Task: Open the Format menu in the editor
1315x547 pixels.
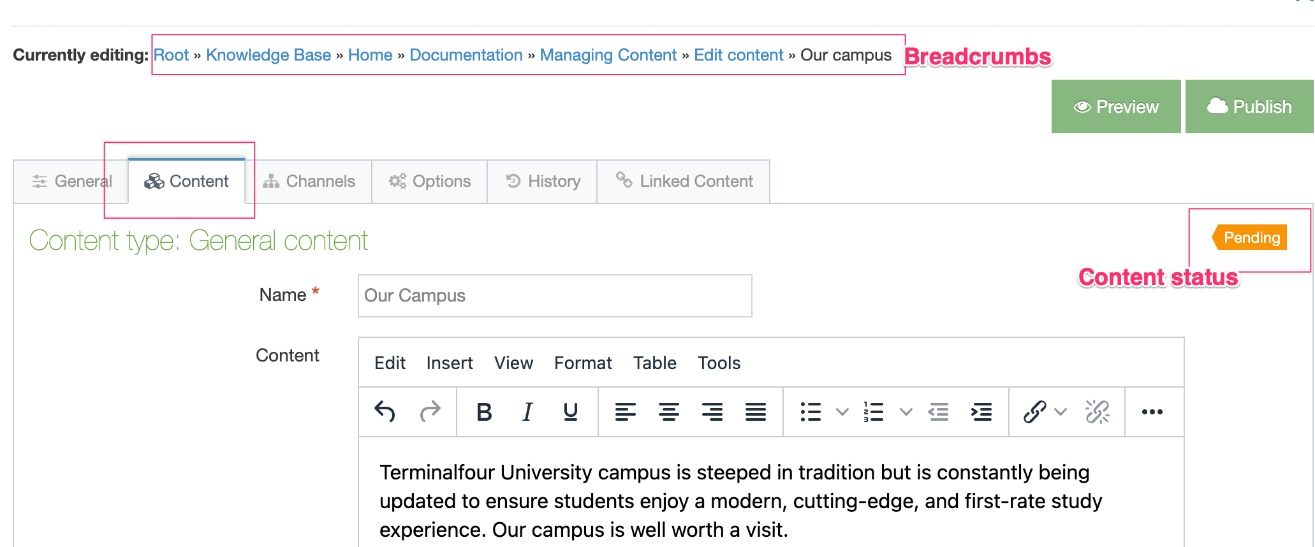Action: [x=582, y=363]
